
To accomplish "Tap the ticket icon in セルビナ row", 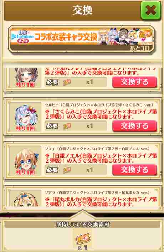I will (67, 126).
